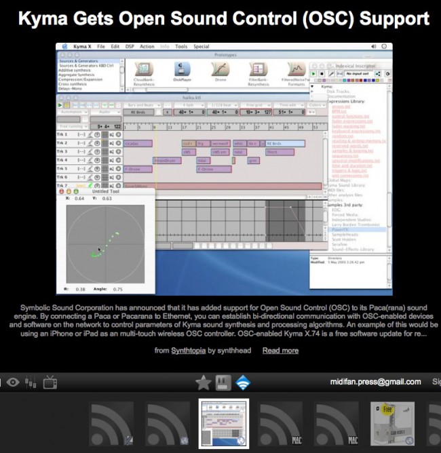
Task: Open the mixer sliders icon in bottom toolbar
Action: [31, 382]
